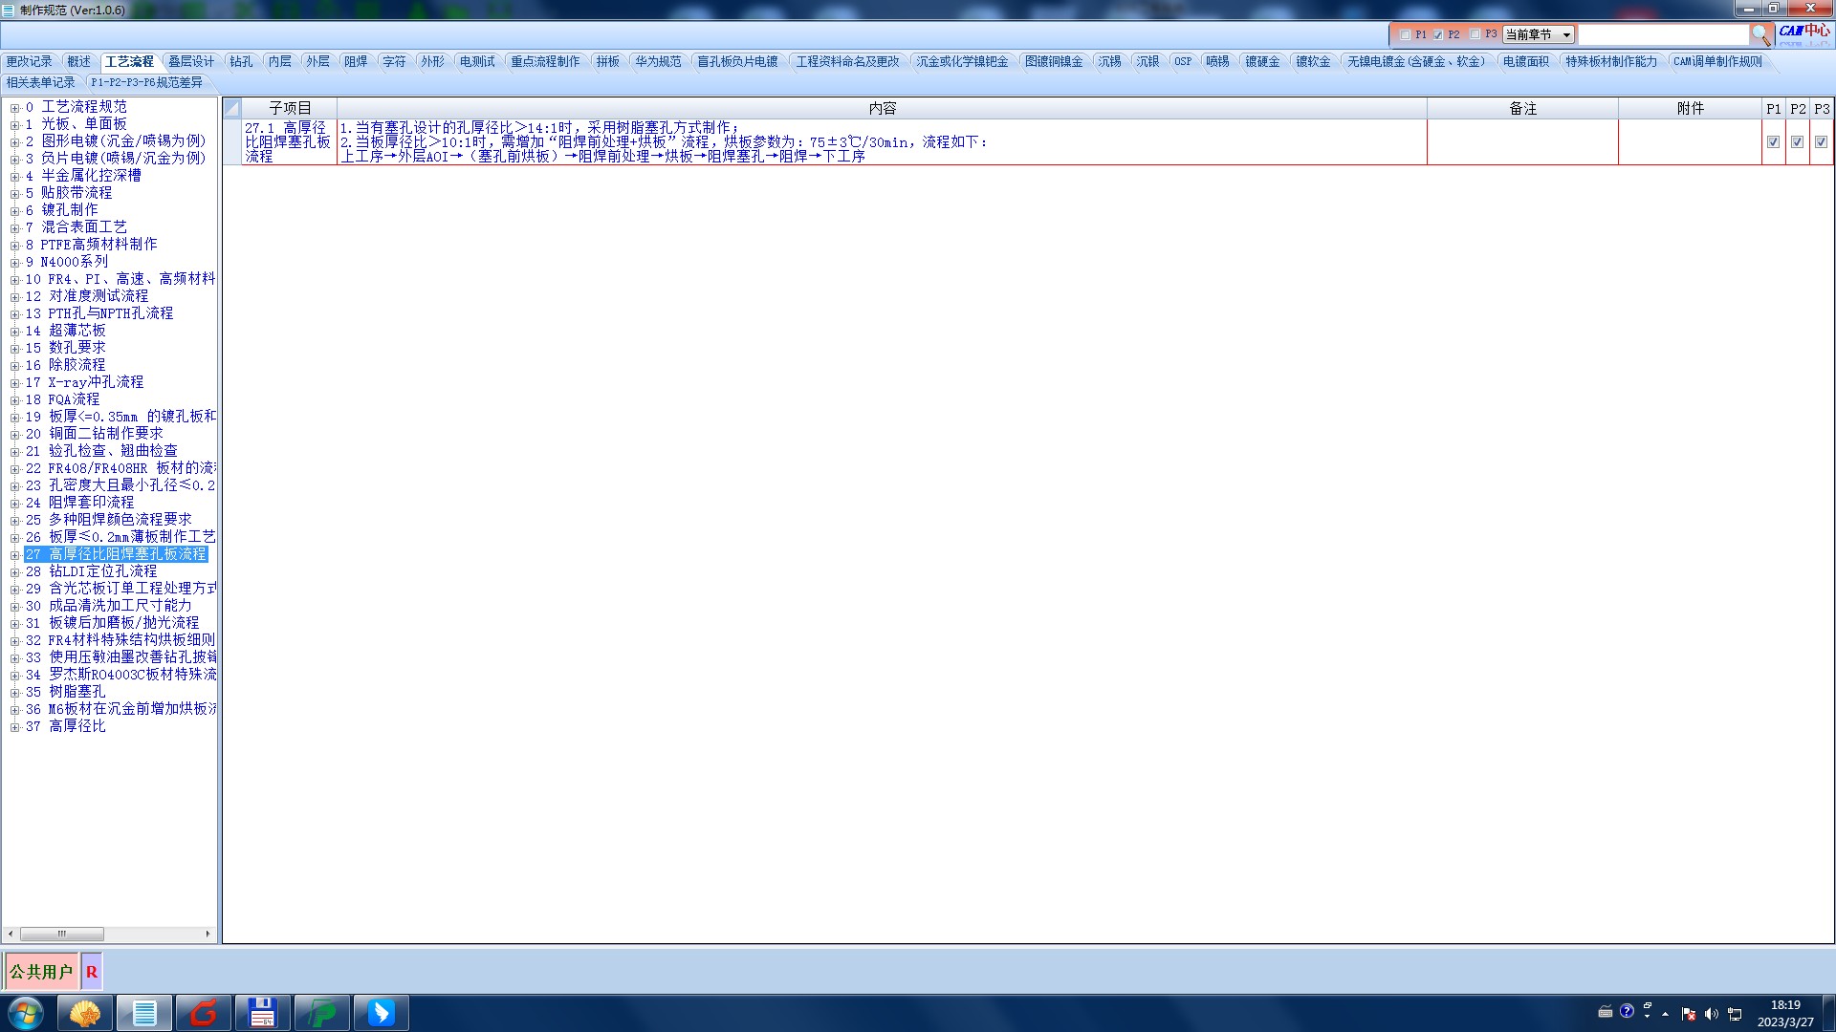Viewport: 1836px width, 1032px height.
Task: Open the red G app on taskbar
Action: tap(204, 1013)
